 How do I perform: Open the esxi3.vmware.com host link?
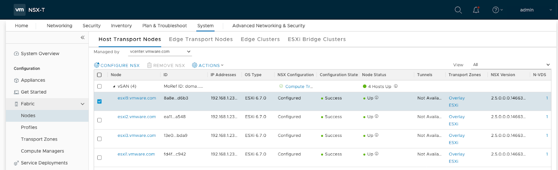(136, 135)
